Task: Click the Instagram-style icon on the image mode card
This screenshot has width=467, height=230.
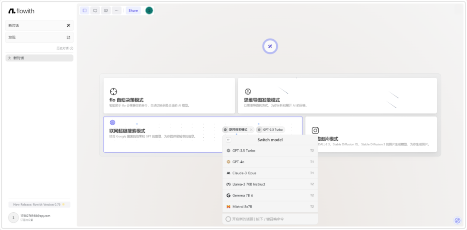Action: tap(315, 130)
